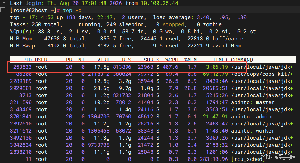Select the PID 3042624 cell
Viewport: 300px width, 163px height.
(21, 145)
